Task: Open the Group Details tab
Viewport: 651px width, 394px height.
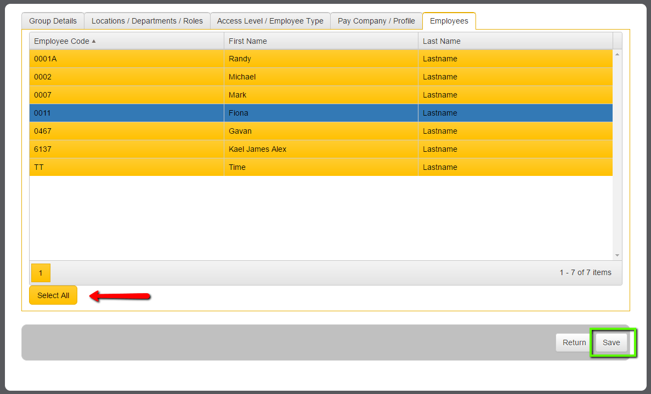Action: coord(53,21)
